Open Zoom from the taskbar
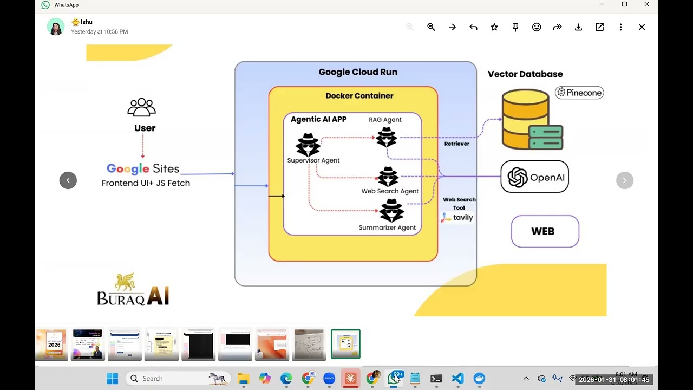This screenshot has width=693, height=390. coord(329,378)
